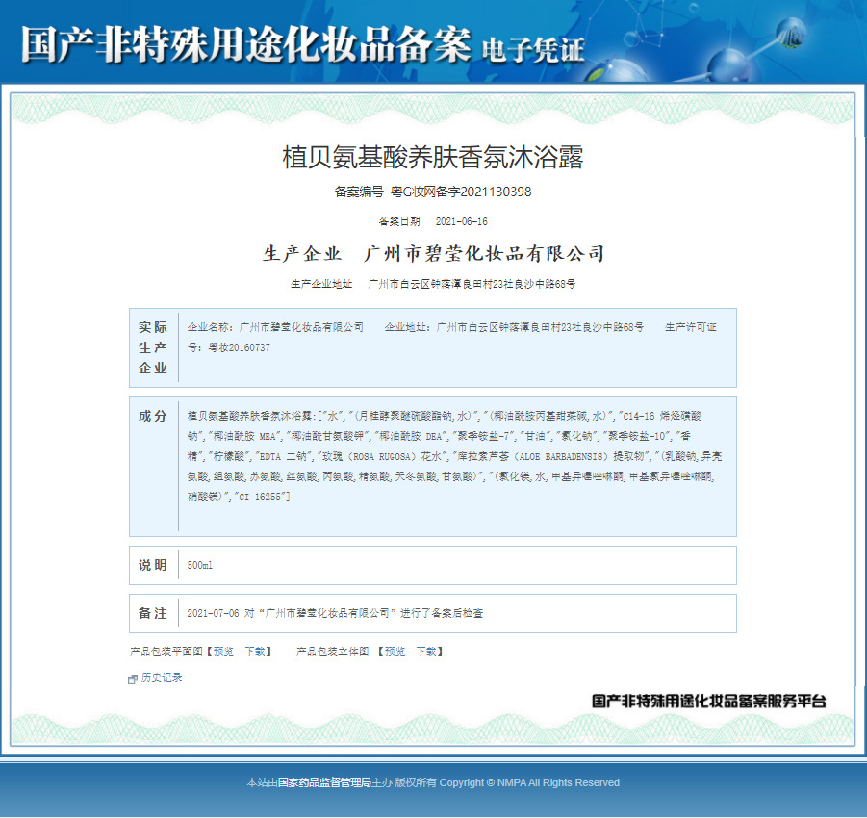Click the license number 粤妆20160737
867x818 pixels.
pyautogui.click(x=239, y=347)
